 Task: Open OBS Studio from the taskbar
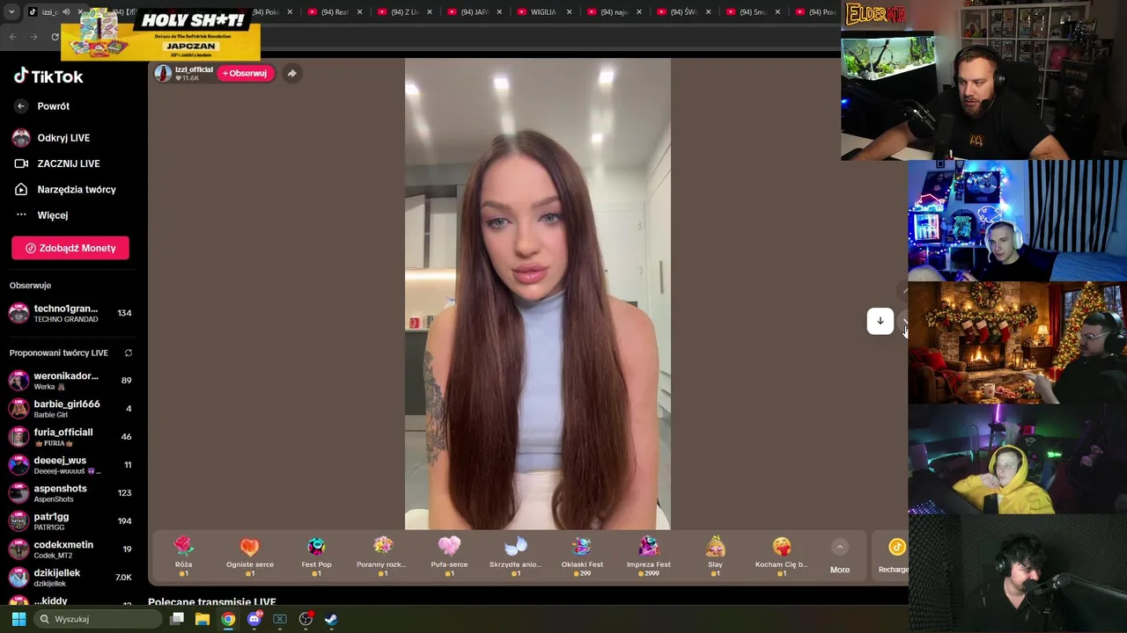pyautogui.click(x=306, y=619)
